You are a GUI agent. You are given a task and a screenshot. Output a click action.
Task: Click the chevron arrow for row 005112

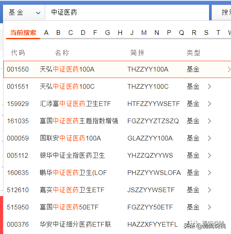coord(209,156)
